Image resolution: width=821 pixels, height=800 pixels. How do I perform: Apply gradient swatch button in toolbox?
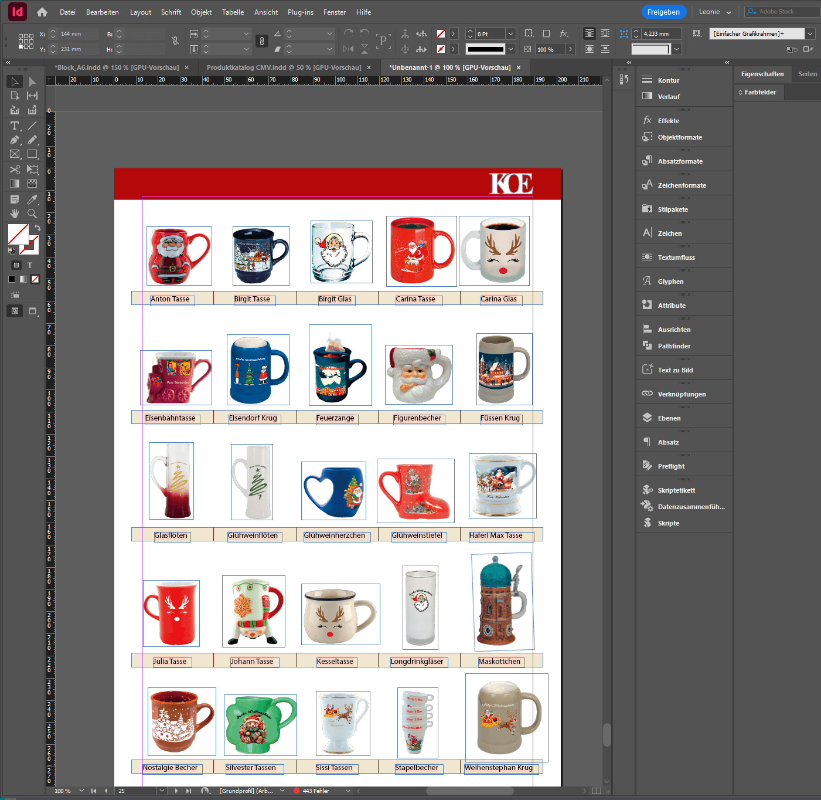pos(23,279)
